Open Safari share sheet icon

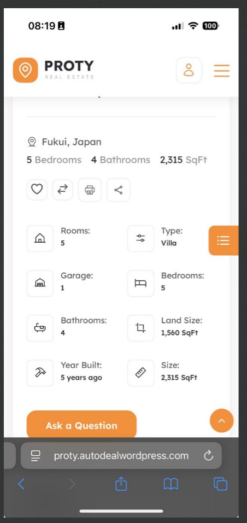click(x=121, y=484)
